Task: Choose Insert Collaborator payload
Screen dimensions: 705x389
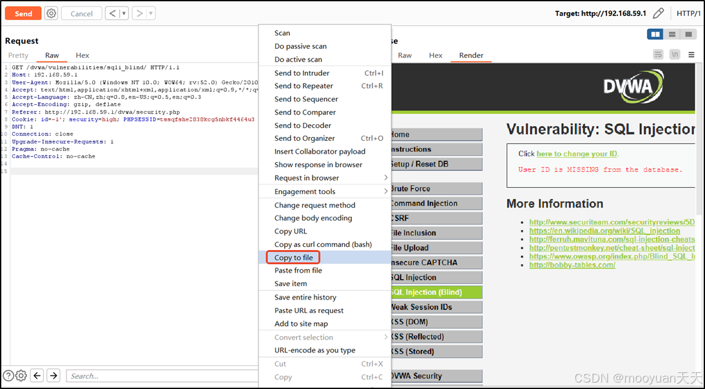Action: [x=325, y=152]
